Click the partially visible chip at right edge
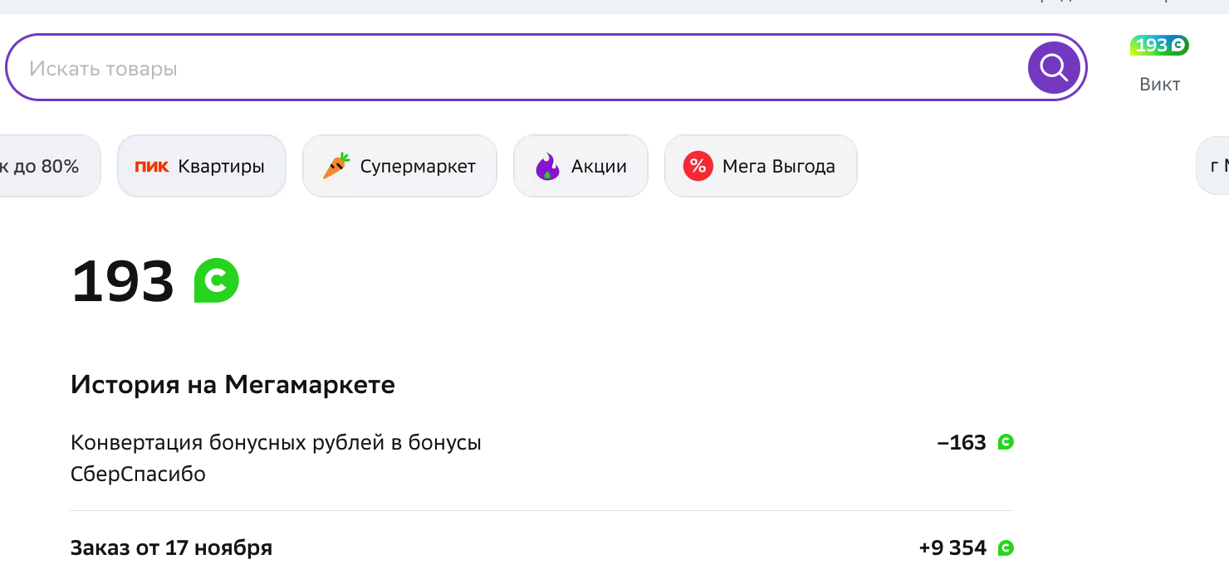This screenshot has width=1229, height=569. (1212, 166)
